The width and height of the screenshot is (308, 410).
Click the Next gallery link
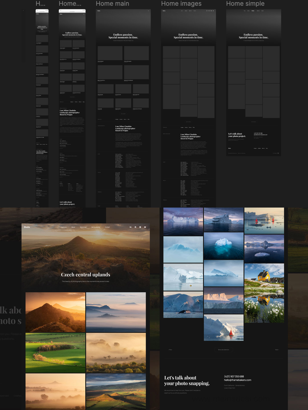tap(277, 350)
